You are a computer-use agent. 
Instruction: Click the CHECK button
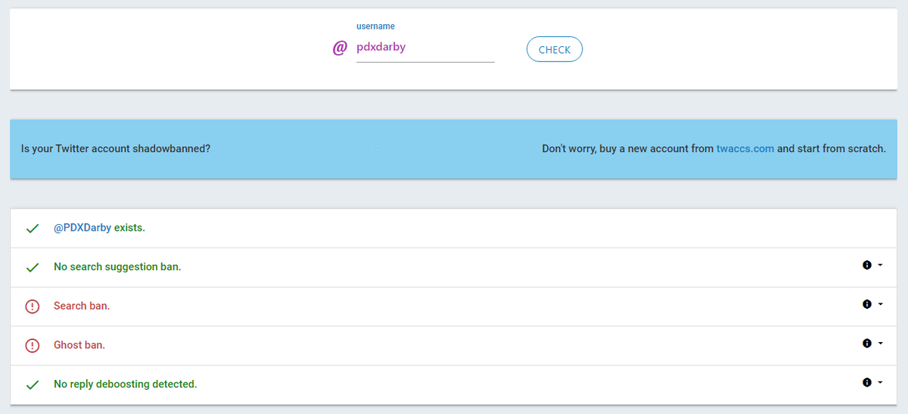click(x=554, y=49)
